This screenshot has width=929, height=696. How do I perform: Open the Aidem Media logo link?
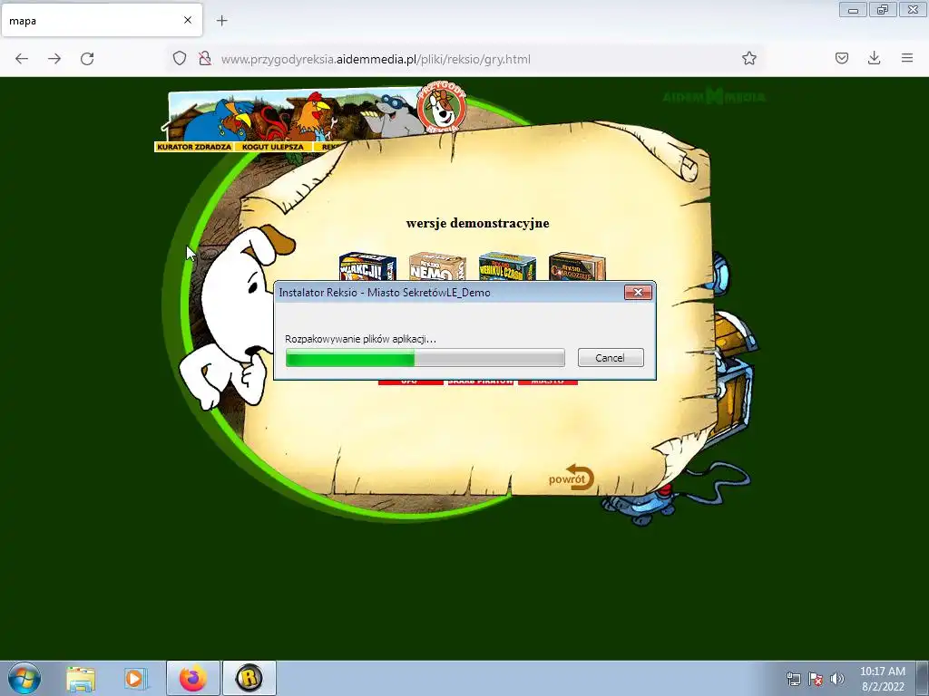click(x=714, y=96)
